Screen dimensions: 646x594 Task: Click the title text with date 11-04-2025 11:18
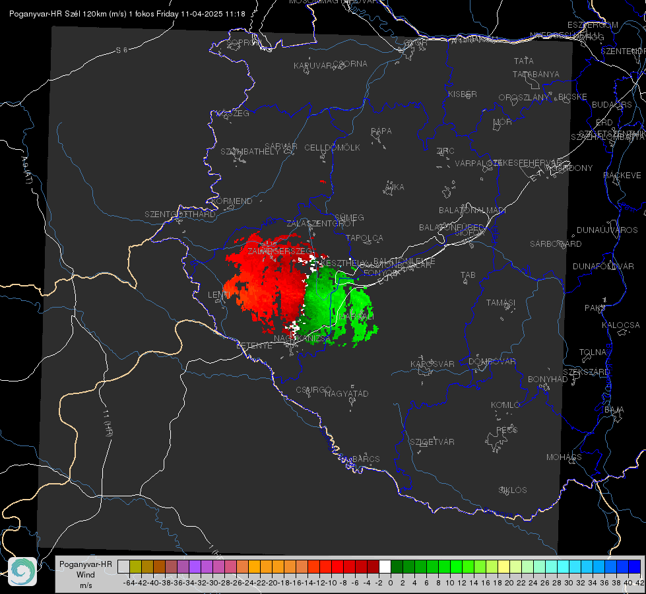point(127,14)
